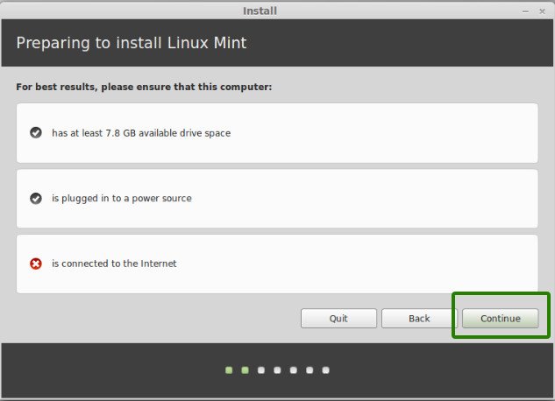
Task: Go back using the Back button
Action: (x=419, y=319)
